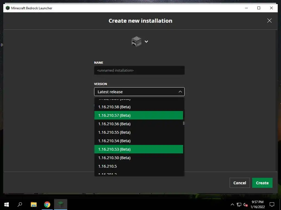Focus the installation Name field
The width and height of the screenshot is (281, 210).
pos(139,70)
